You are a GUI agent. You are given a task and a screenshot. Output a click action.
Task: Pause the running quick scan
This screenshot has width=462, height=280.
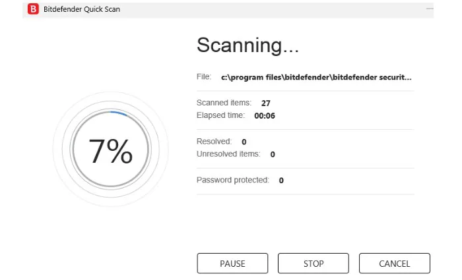[232, 264]
